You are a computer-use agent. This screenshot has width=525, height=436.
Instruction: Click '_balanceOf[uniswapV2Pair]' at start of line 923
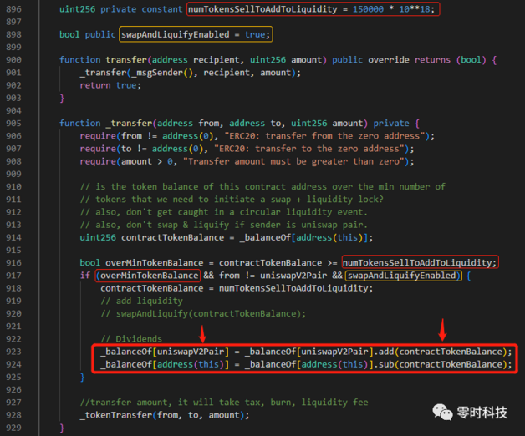165,352
